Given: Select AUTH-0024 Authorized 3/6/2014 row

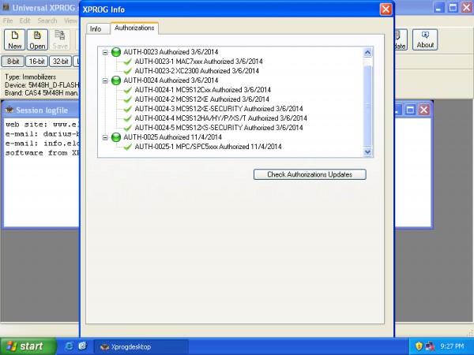Looking at the screenshot, I should coord(171,80).
